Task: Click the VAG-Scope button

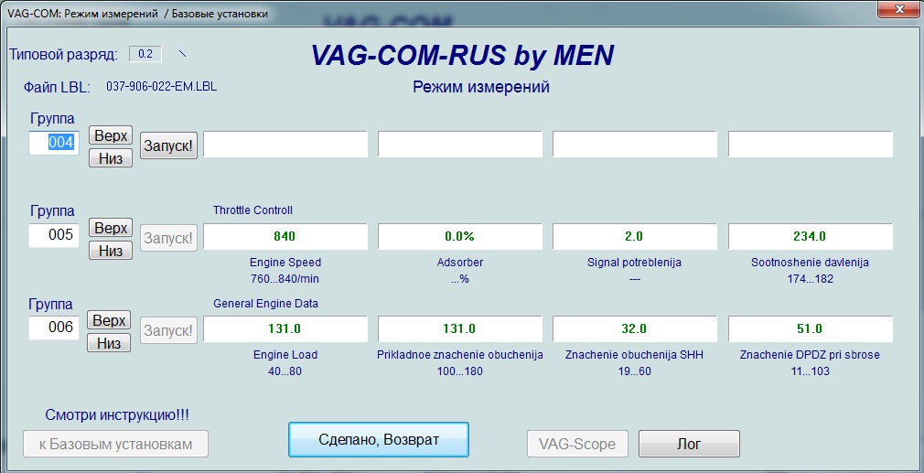Action: point(577,444)
